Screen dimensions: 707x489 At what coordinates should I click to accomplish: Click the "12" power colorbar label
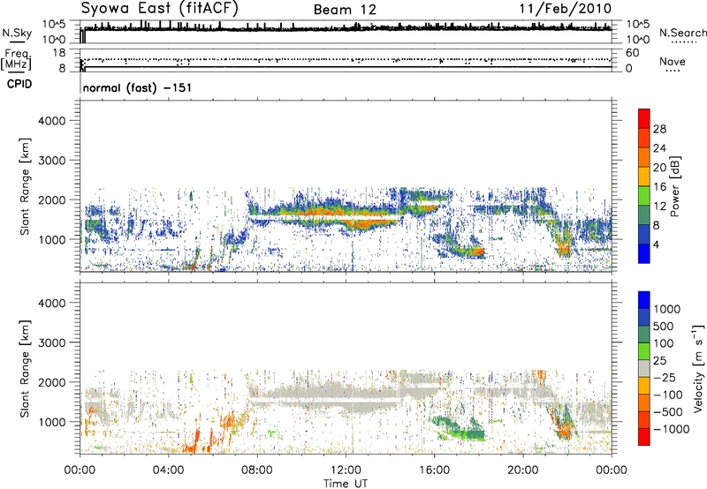[659, 207]
